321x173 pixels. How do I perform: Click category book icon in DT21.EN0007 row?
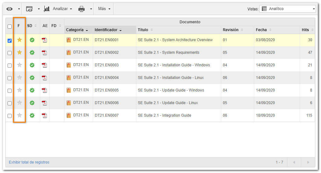pyautogui.click(x=69, y=115)
